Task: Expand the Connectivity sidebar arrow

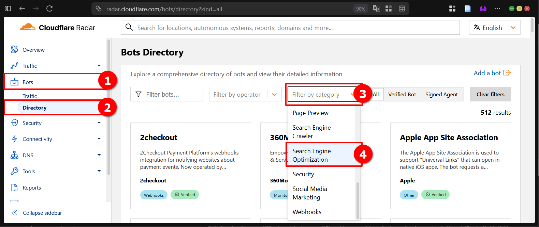Action: point(99,139)
